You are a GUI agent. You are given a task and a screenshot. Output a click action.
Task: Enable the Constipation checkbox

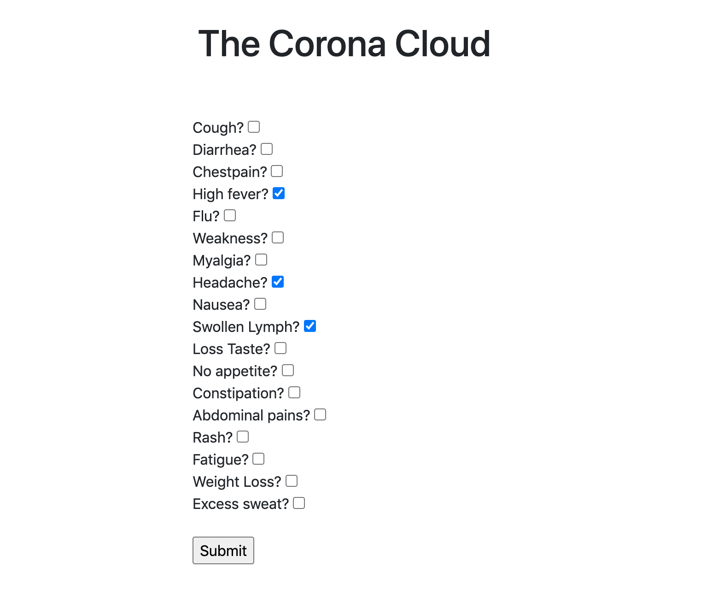click(x=294, y=392)
